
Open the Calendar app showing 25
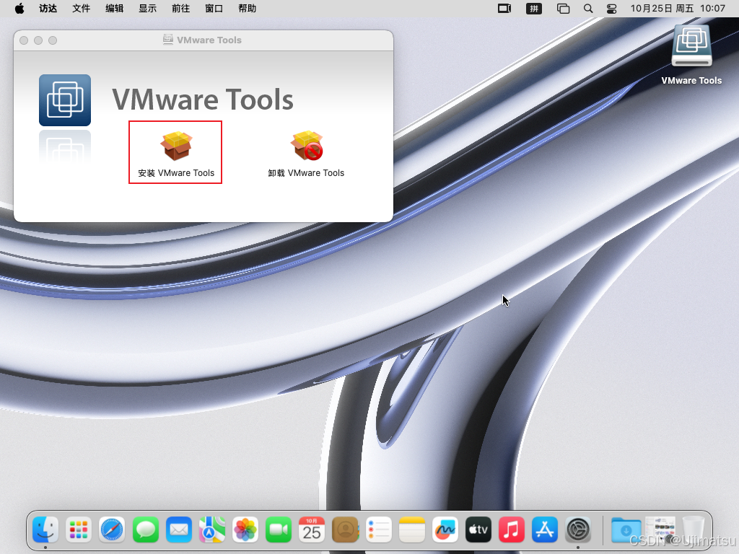[312, 529]
